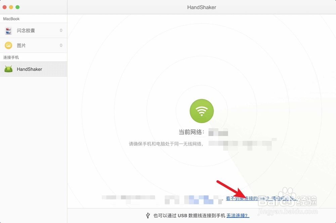Click the 当前网络 label text
The image size is (336, 223).
click(x=192, y=132)
